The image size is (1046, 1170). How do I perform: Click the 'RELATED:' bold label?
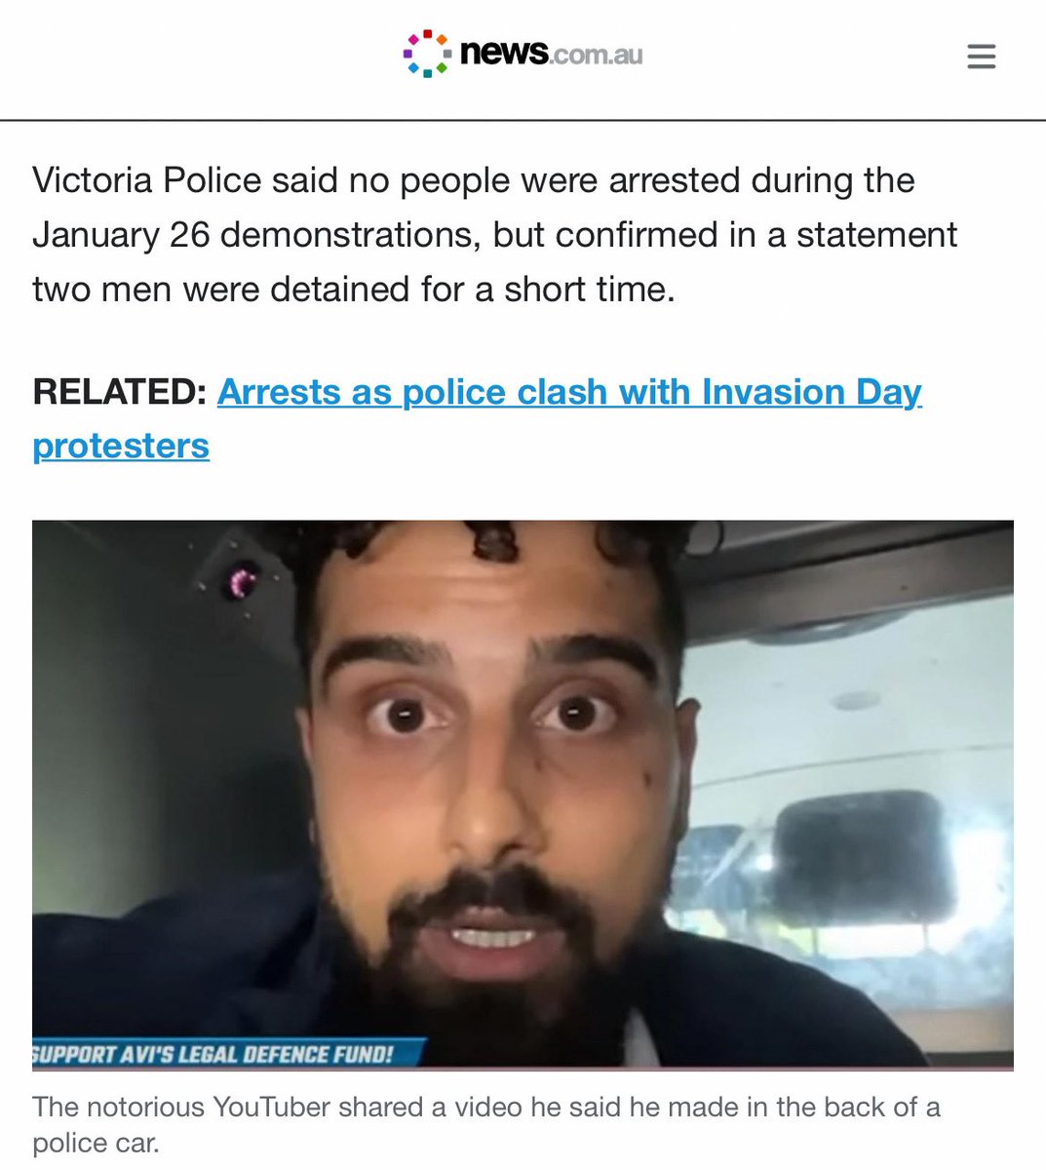click(119, 392)
